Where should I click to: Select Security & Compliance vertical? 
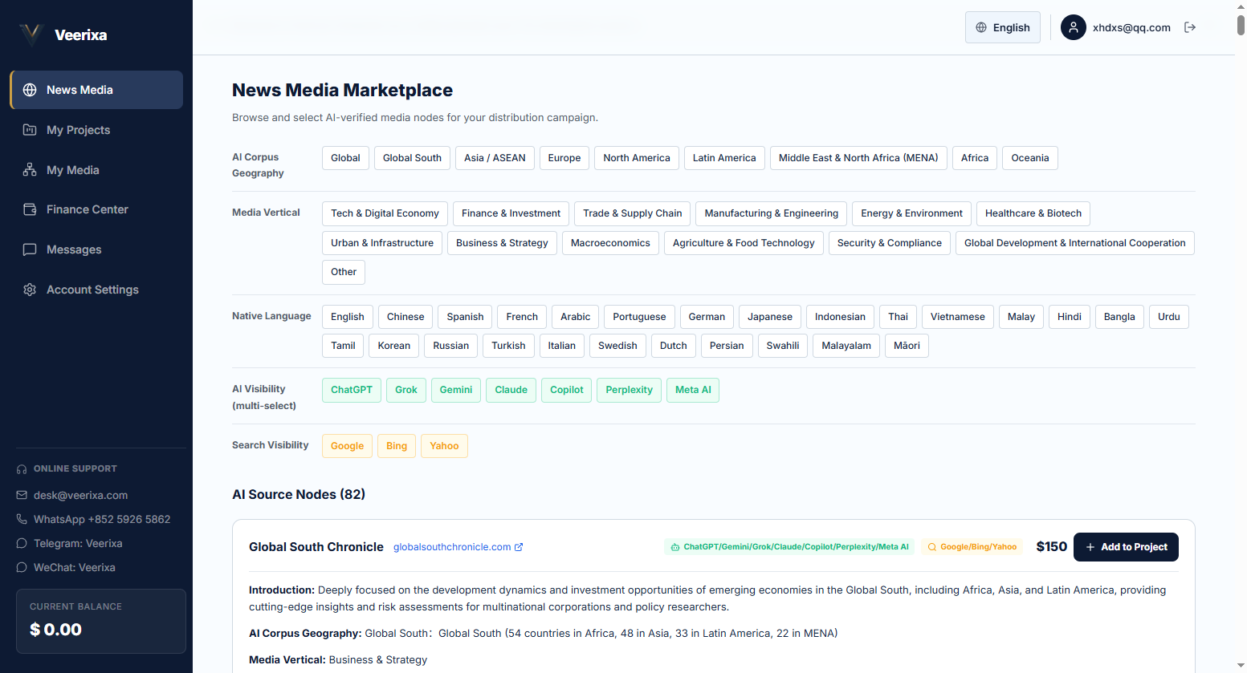point(890,243)
